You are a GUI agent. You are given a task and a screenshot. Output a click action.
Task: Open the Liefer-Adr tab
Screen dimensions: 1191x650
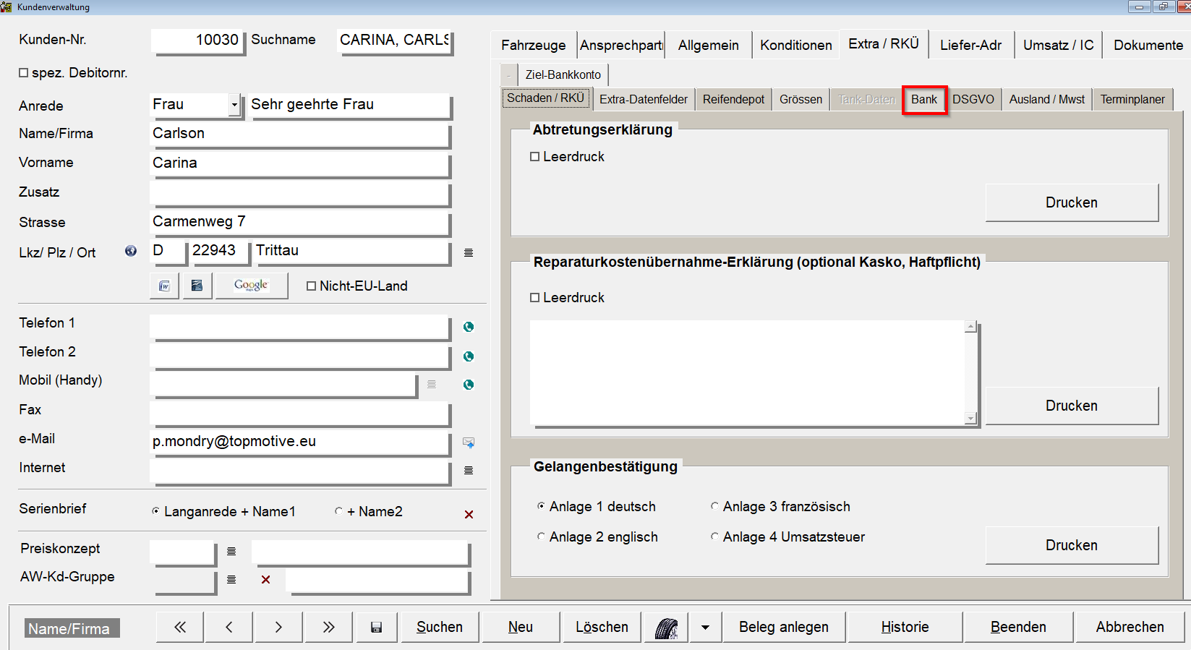click(x=971, y=45)
